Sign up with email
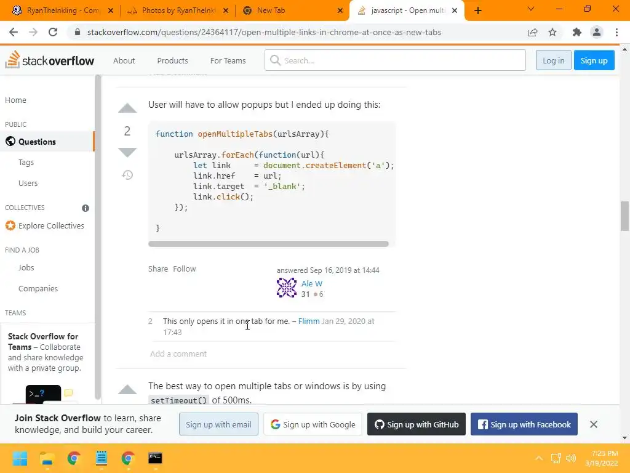The image size is (630, 473). click(x=218, y=424)
